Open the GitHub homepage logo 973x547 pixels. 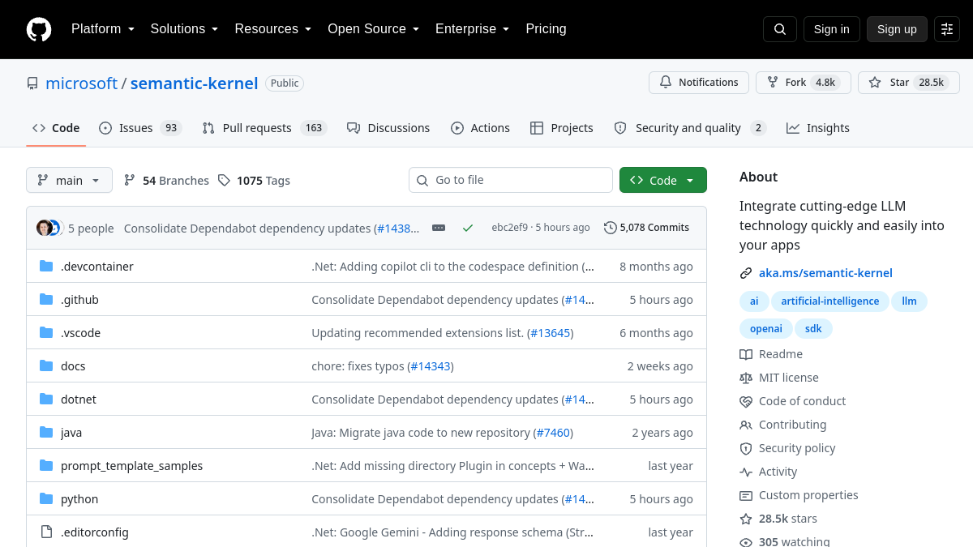pyautogui.click(x=39, y=29)
